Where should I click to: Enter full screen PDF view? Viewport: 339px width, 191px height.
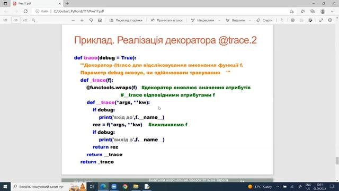tap(321, 20)
